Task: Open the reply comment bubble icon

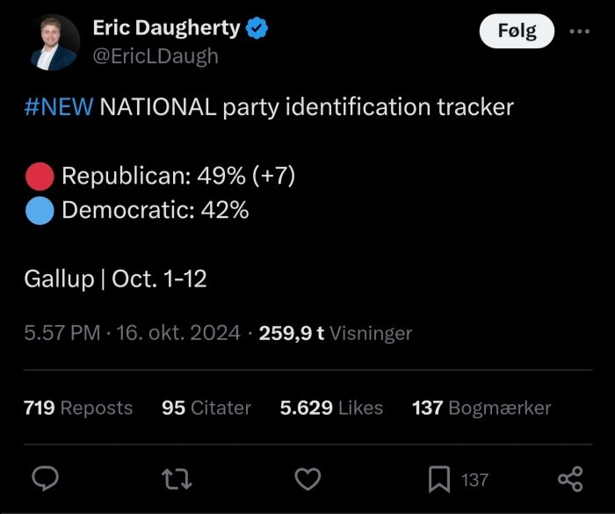Action: tap(45, 479)
